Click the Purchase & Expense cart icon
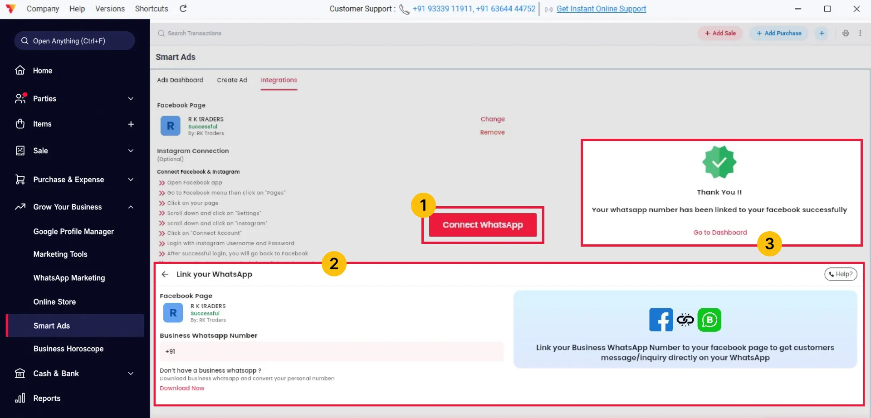This screenshot has width=871, height=418. tap(20, 180)
